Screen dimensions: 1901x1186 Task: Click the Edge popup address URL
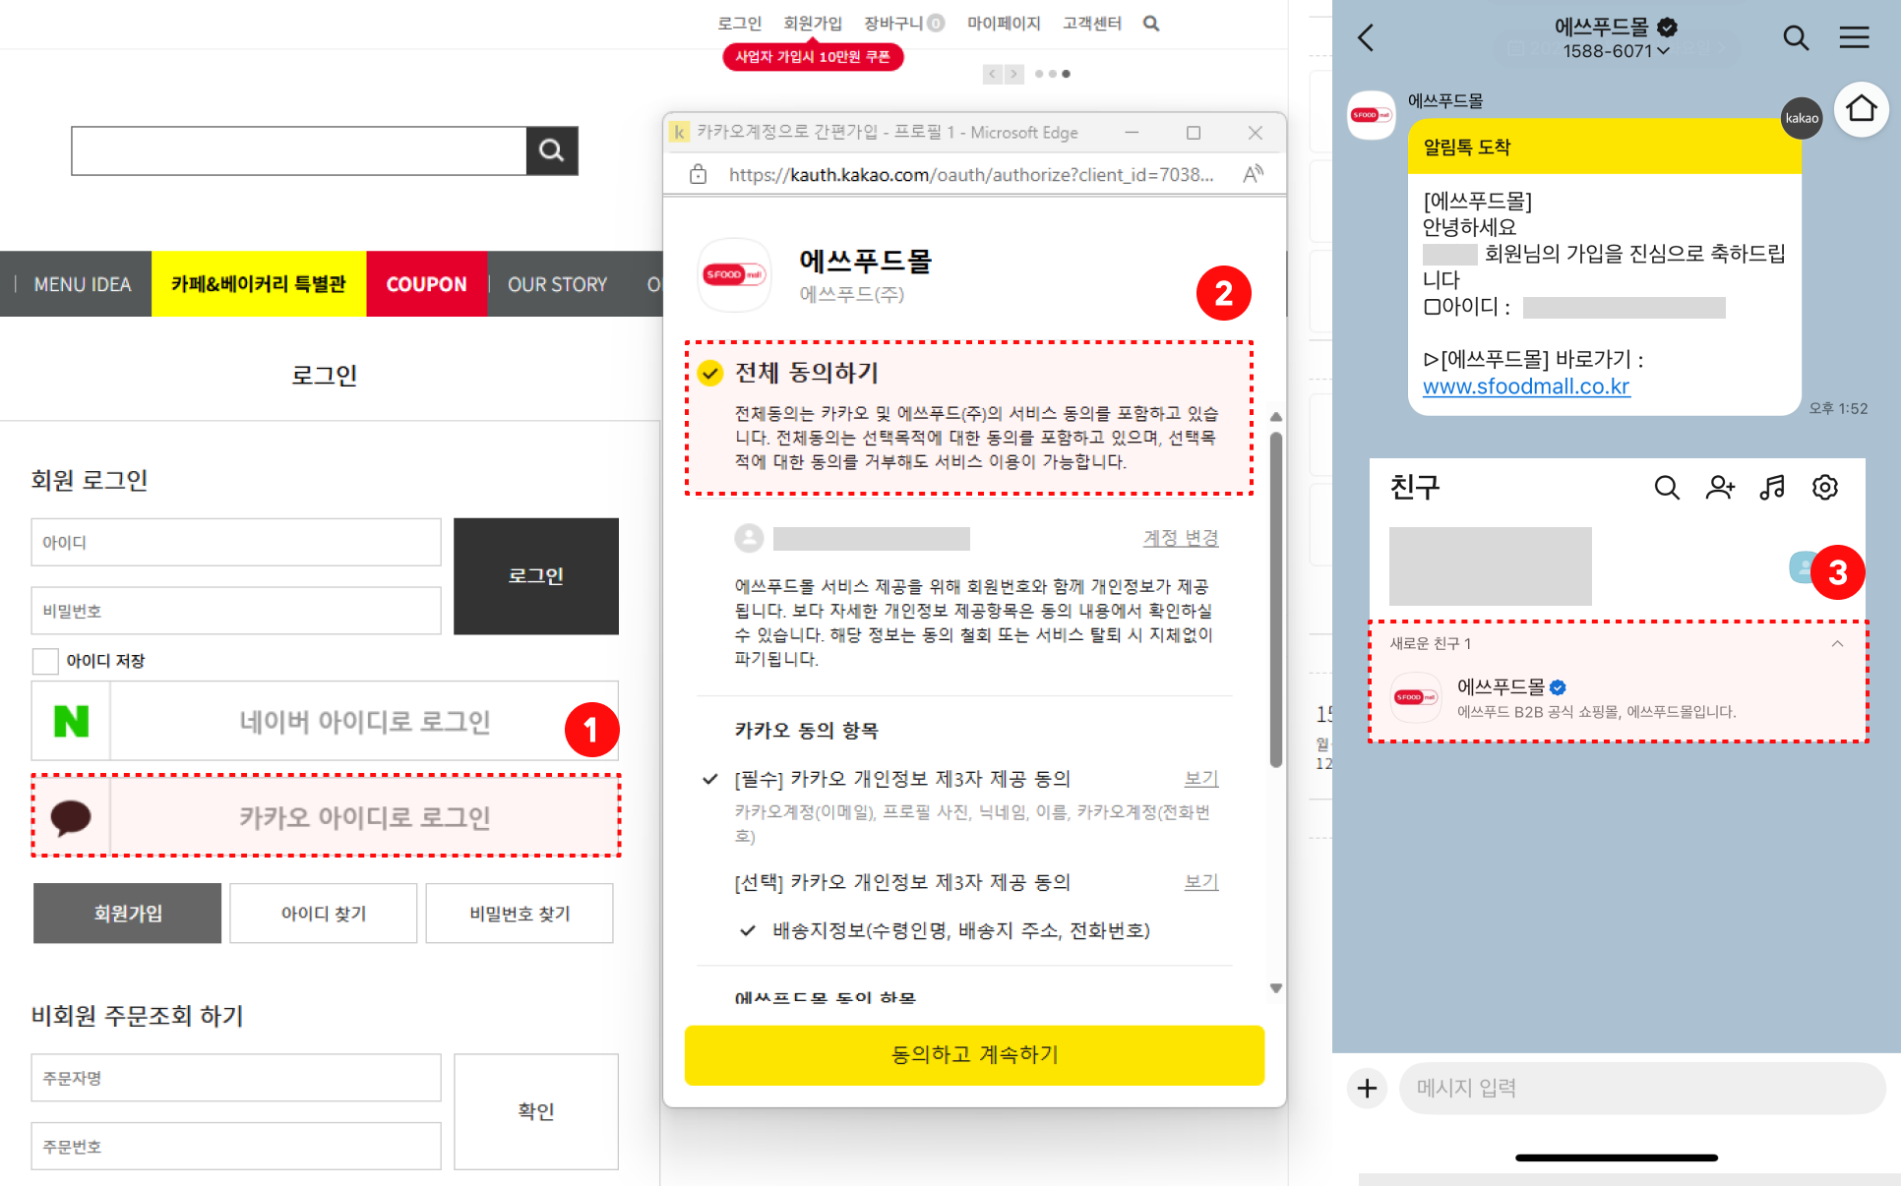(x=971, y=174)
